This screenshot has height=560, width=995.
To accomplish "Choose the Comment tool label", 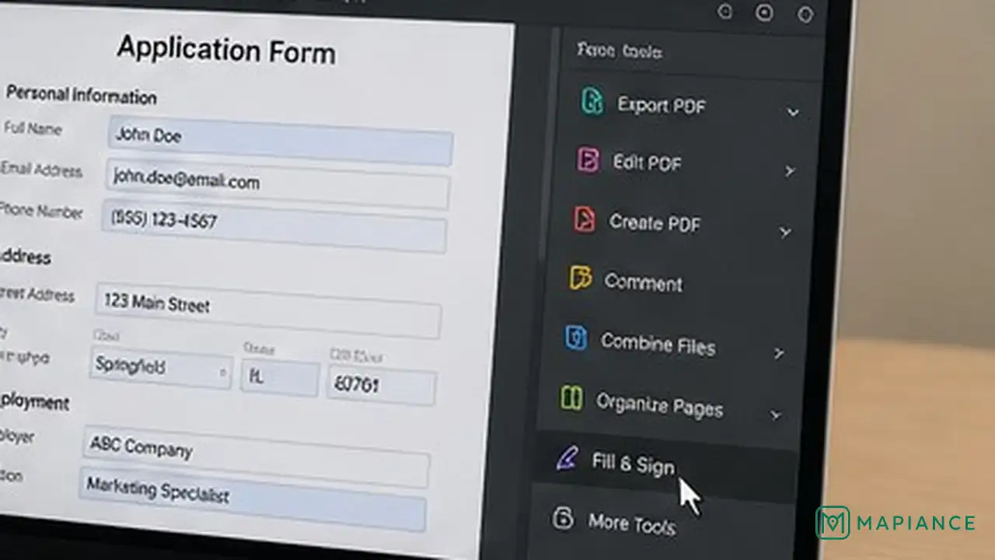I will [x=644, y=282].
